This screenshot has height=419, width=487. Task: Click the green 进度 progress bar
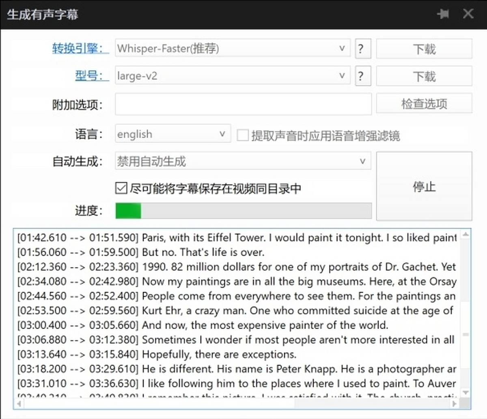(243, 211)
